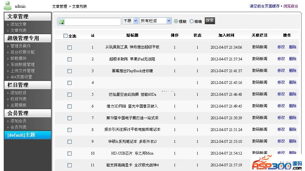305x171 pixels.
Task: Click 删除 for article id 3
Action: pos(293,71)
